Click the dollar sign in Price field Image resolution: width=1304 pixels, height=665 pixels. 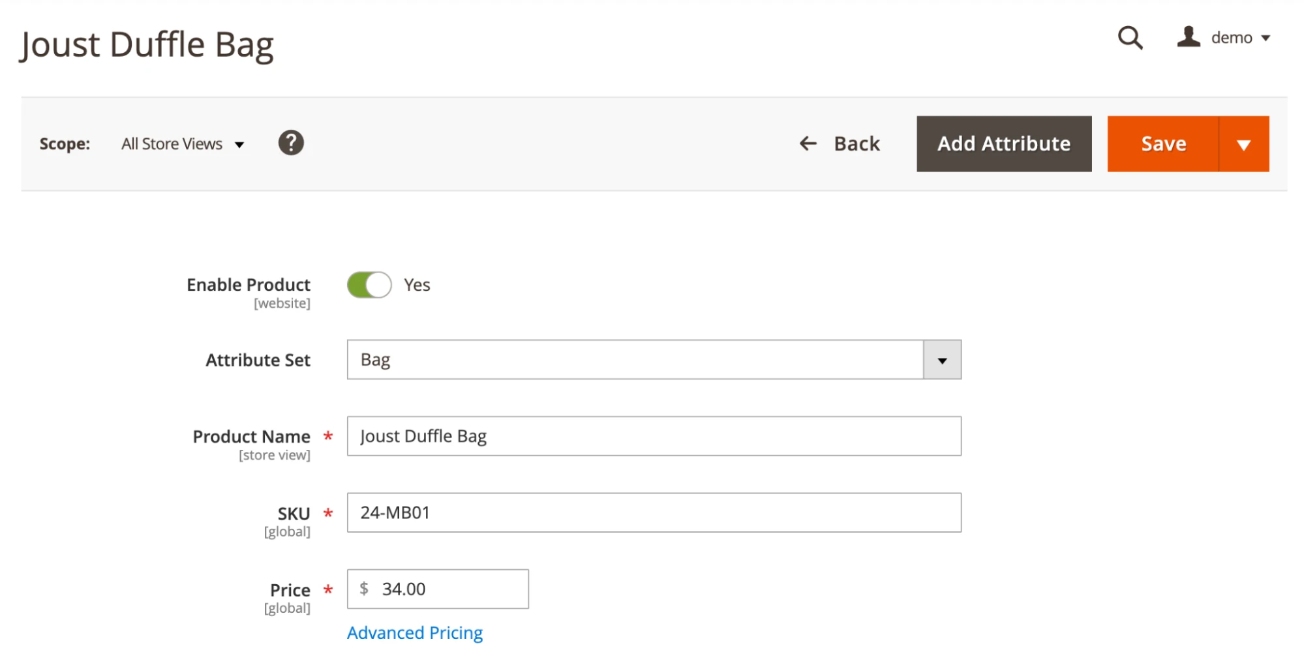click(364, 589)
